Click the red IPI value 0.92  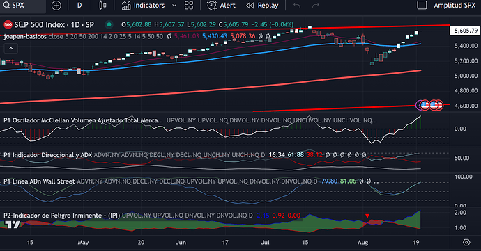278,216
